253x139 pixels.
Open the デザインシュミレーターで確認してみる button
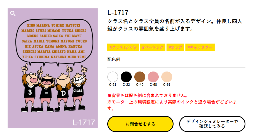point(212,124)
